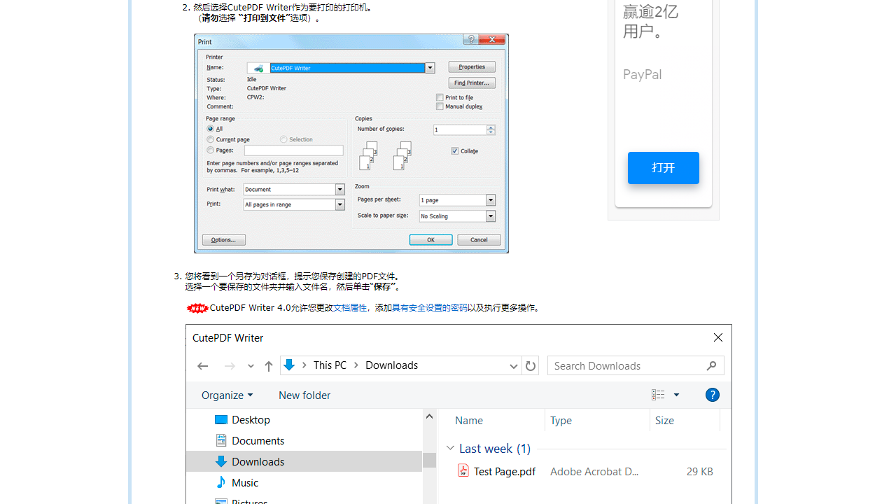The image size is (896, 504).
Task: Open the Organize menu
Action: point(226,395)
